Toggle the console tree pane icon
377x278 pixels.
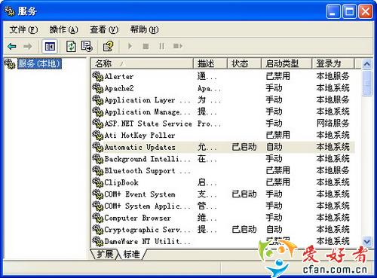50,47
